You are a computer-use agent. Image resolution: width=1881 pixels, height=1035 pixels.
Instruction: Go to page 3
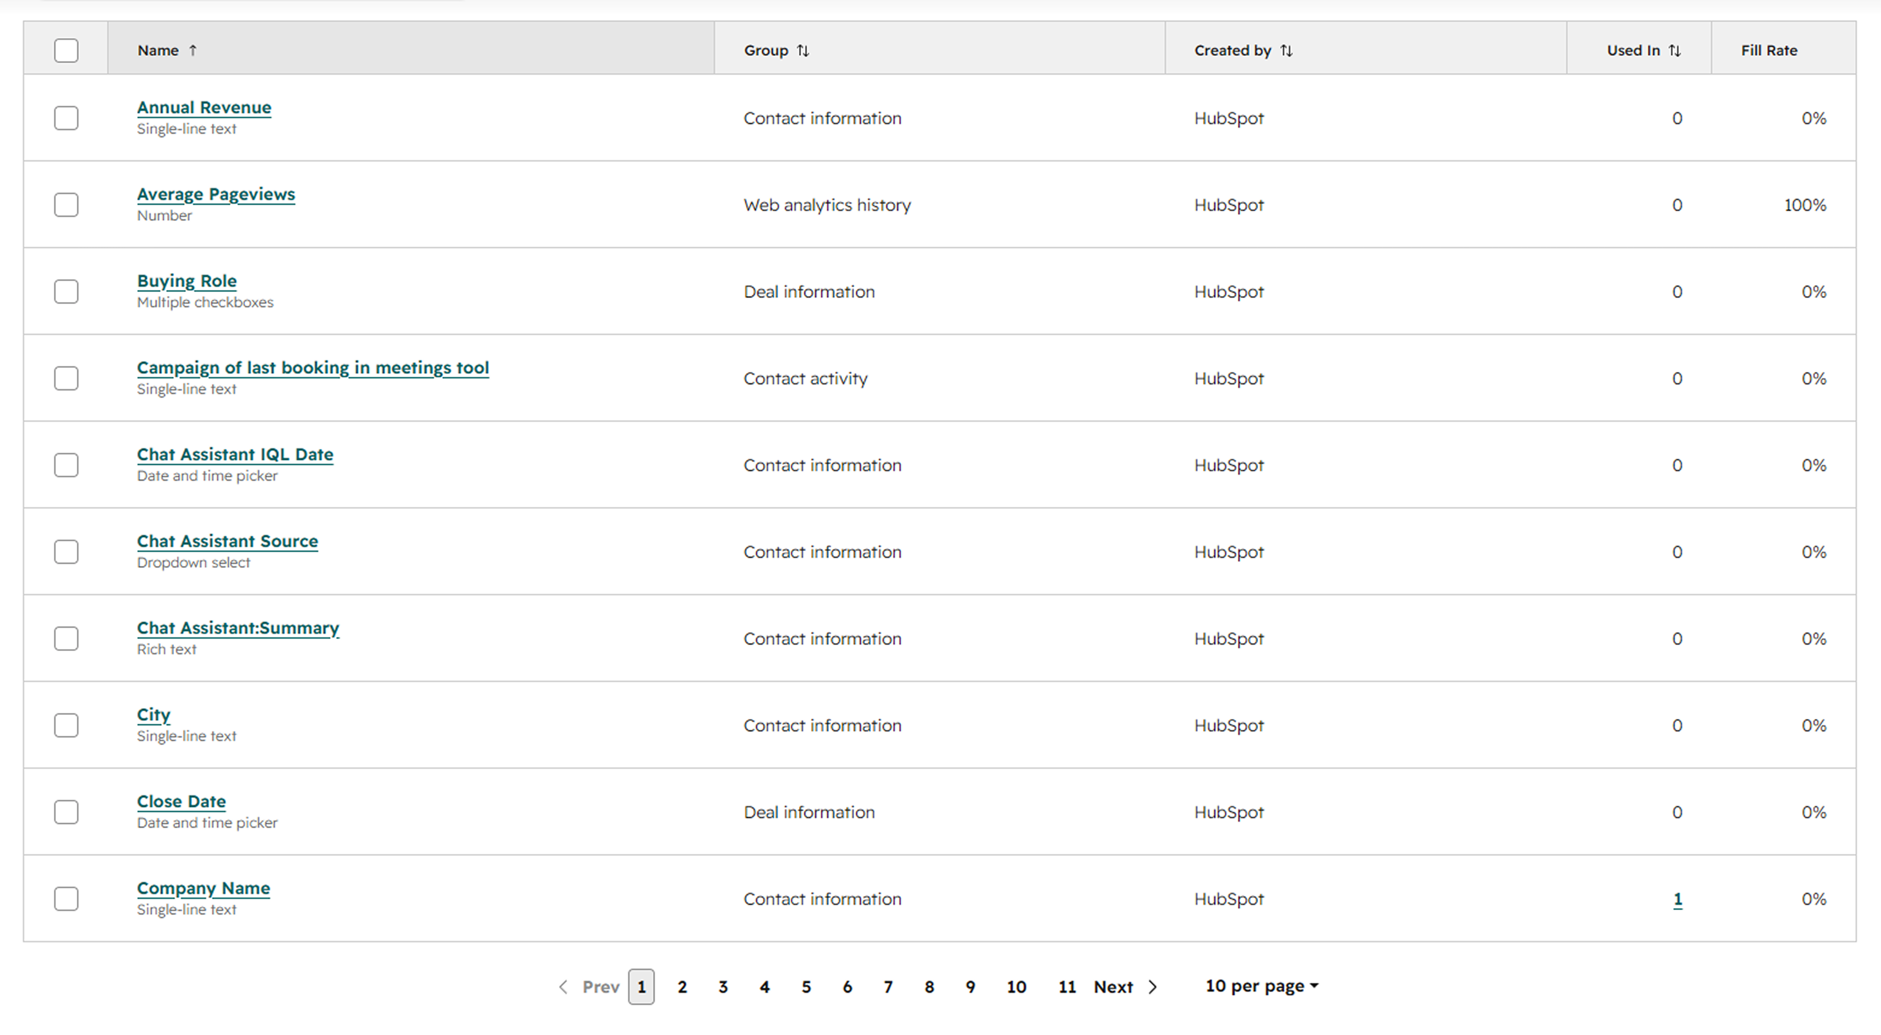(723, 987)
